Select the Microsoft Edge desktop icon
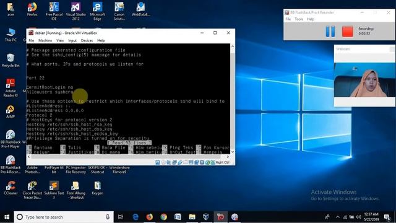Screen dimensions: 396x223 [98, 11]
